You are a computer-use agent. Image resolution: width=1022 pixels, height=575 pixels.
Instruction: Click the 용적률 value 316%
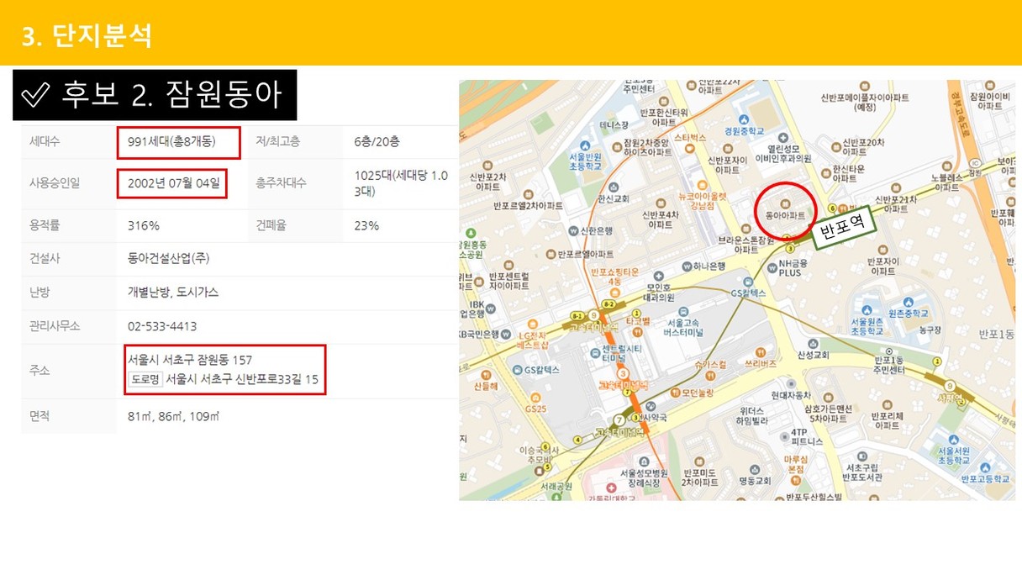144,225
